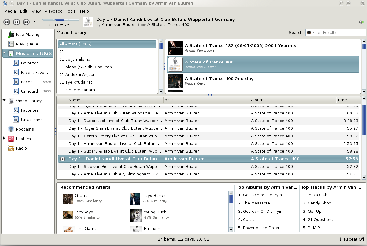The height and width of the screenshot is (246, 367).
Task: Select All Artists (1005) in the artist list
Action: [x=107, y=44]
